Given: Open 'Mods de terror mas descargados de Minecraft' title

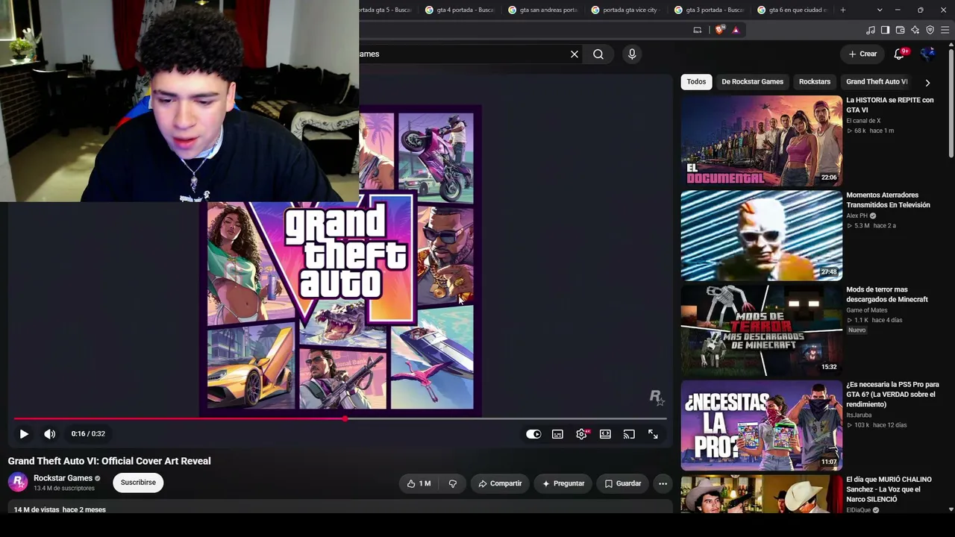Looking at the screenshot, I should (x=887, y=295).
